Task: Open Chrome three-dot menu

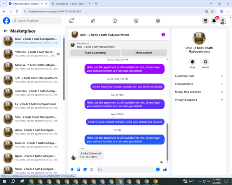Action: (228, 11)
